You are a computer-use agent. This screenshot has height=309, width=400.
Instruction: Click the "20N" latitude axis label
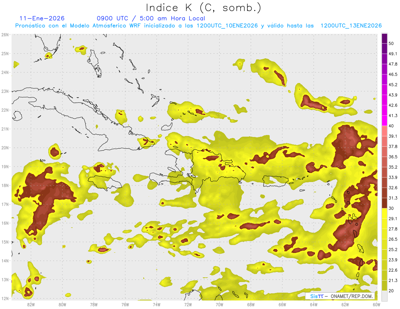pyautogui.click(x=5, y=148)
